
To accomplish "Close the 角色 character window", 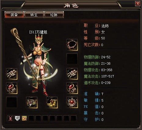I will pos(138,4).
